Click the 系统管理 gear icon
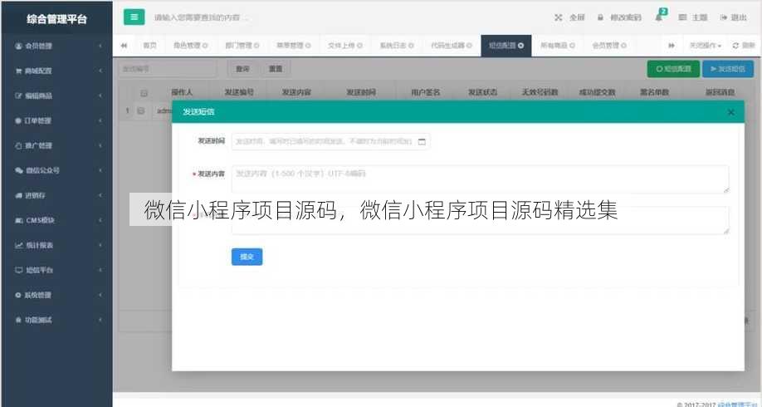Viewport: 762px width, 407px height. (x=18, y=295)
